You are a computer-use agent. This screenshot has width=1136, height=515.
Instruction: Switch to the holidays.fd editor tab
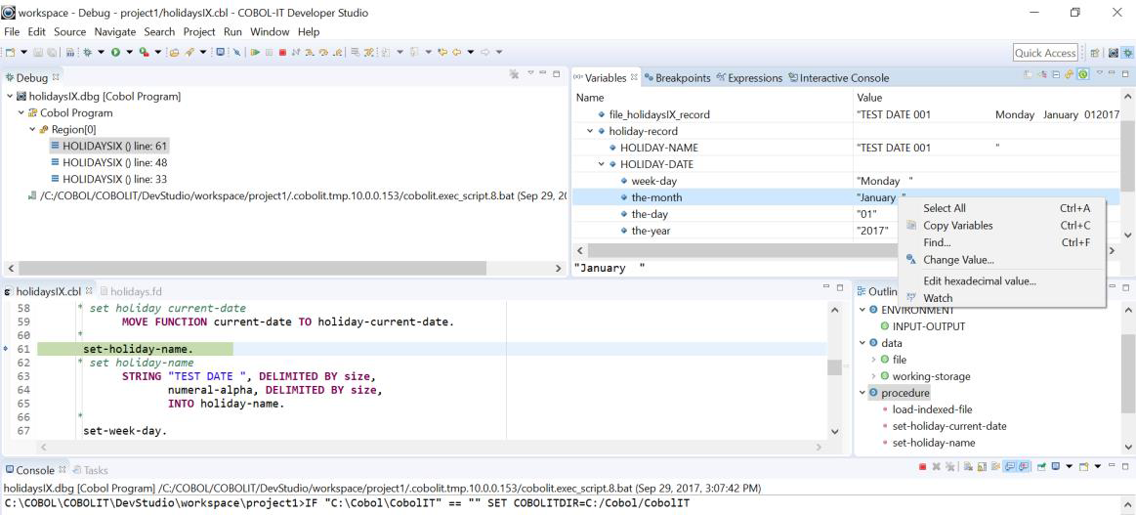(132, 291)
